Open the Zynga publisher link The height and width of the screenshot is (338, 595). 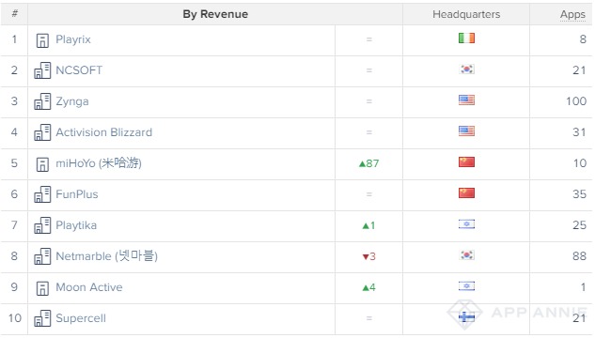coord(72,101)
